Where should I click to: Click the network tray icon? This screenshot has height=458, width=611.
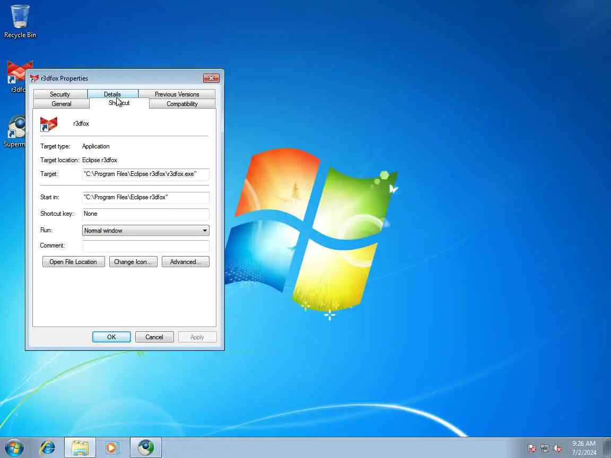tap(545, 448)
